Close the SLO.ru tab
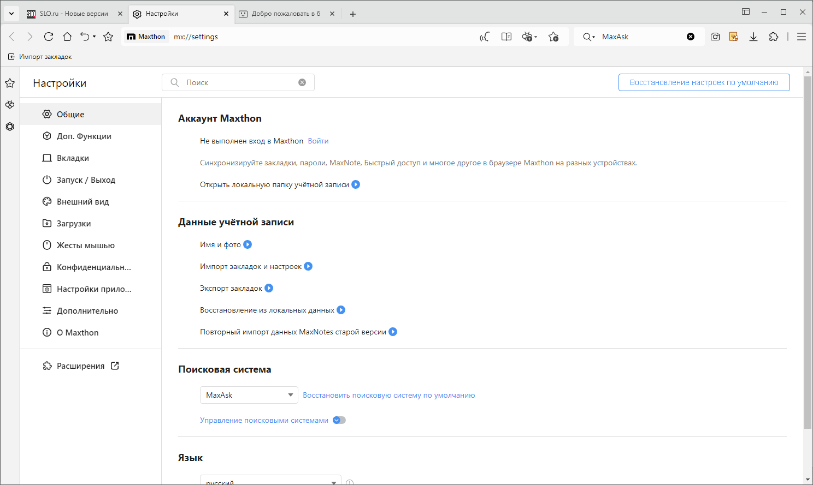This screenshot has width=813, height=485. pyautogui.click(x=120, y=14)
